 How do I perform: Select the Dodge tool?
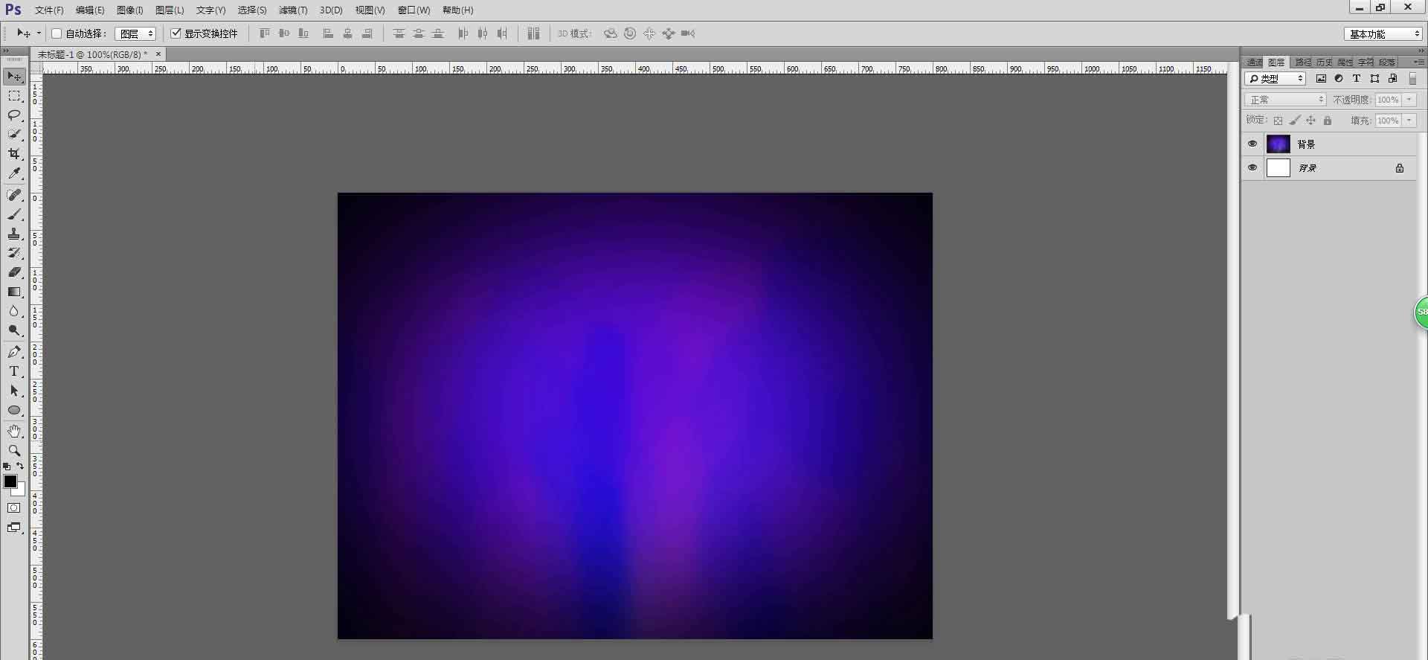[14, 330]
